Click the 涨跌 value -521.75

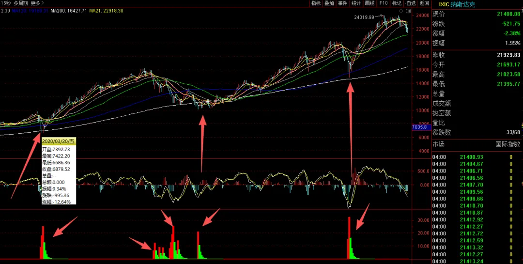click(x=510, y=24)
